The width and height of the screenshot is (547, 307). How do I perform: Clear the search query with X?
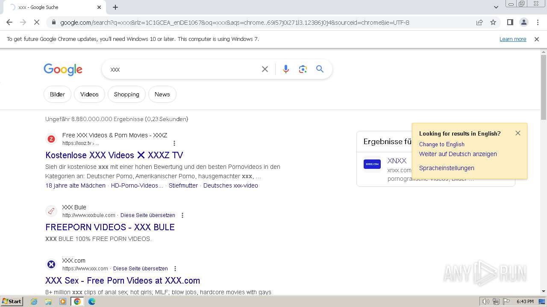pos(265,69)
